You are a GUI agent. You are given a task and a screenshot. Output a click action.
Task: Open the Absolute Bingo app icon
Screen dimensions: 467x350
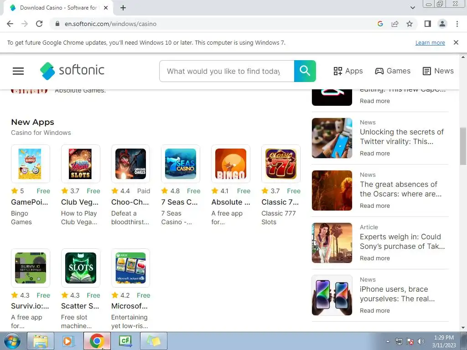(230, 164)
